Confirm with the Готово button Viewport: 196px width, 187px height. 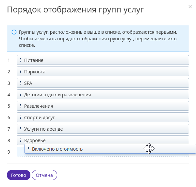pos(19,175)
